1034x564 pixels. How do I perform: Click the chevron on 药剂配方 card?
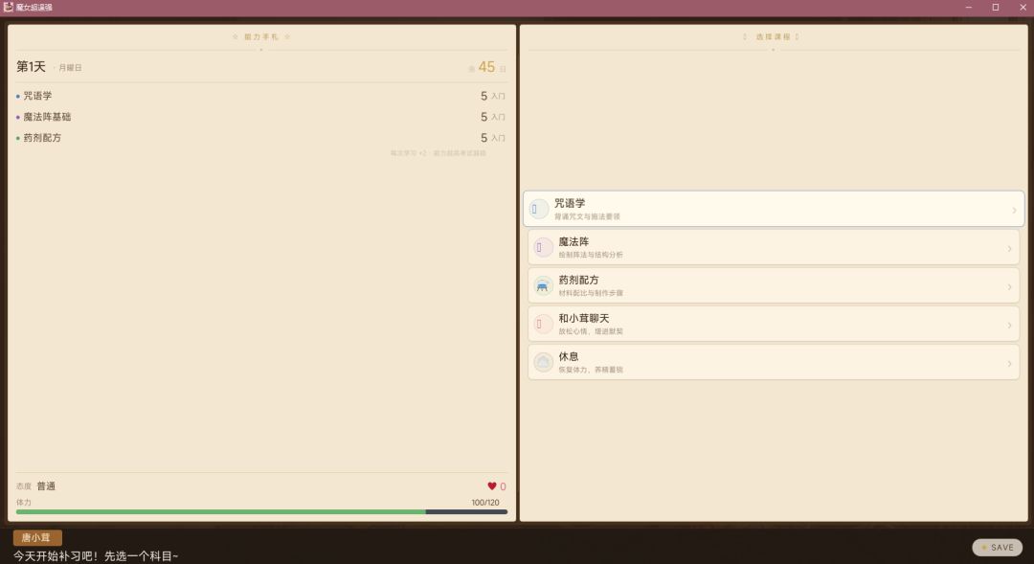point(1010,287)
